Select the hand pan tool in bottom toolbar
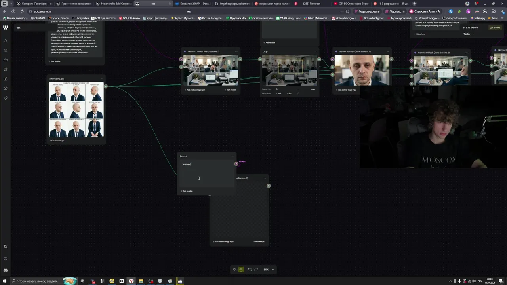 [x=241, y=270]
